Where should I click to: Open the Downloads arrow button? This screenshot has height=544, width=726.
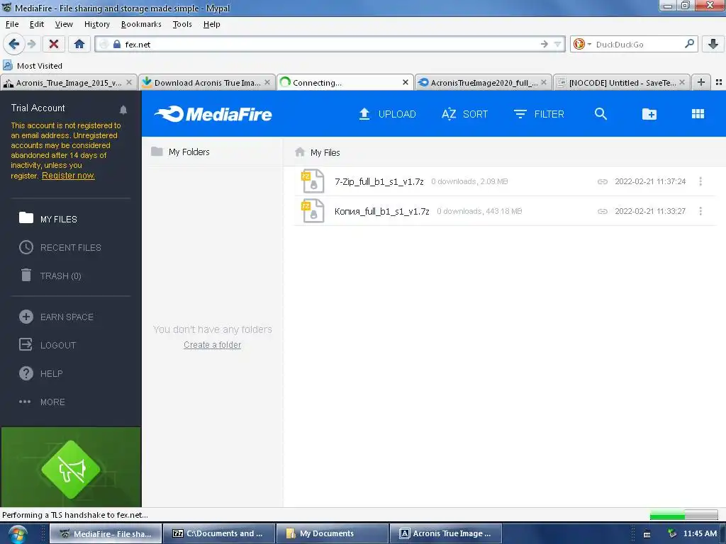(x=713, y=44)
